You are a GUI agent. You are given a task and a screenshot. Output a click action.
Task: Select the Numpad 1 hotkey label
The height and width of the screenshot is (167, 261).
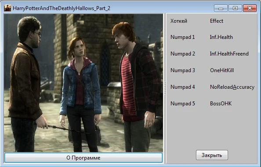[x=183, y=37]
